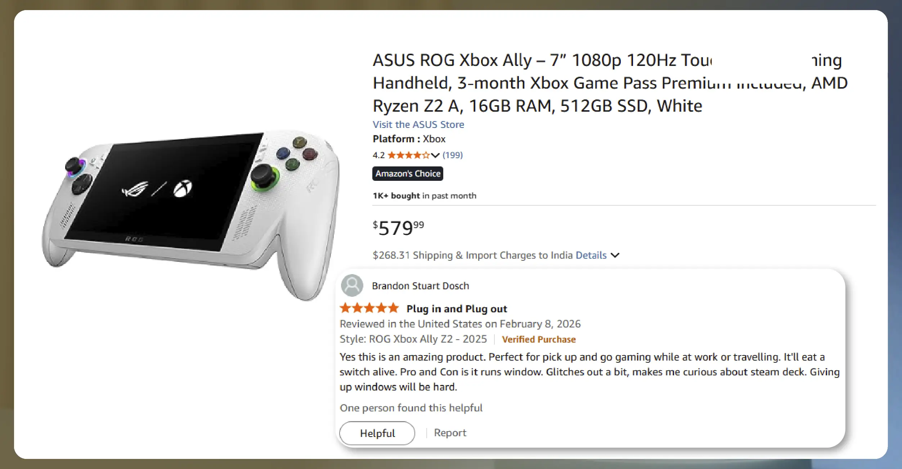Mark the review as Helpful
Viewport: 902px width, 469px height.
pos(377,433)
